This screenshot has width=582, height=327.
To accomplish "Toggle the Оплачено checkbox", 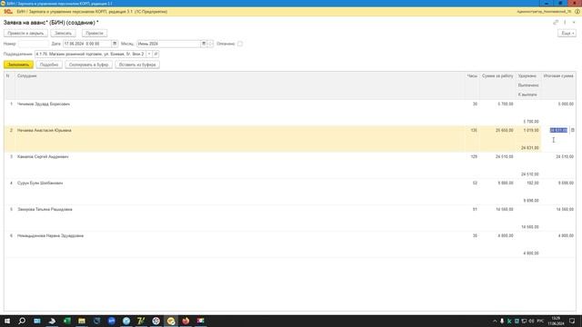I will 240,44.
